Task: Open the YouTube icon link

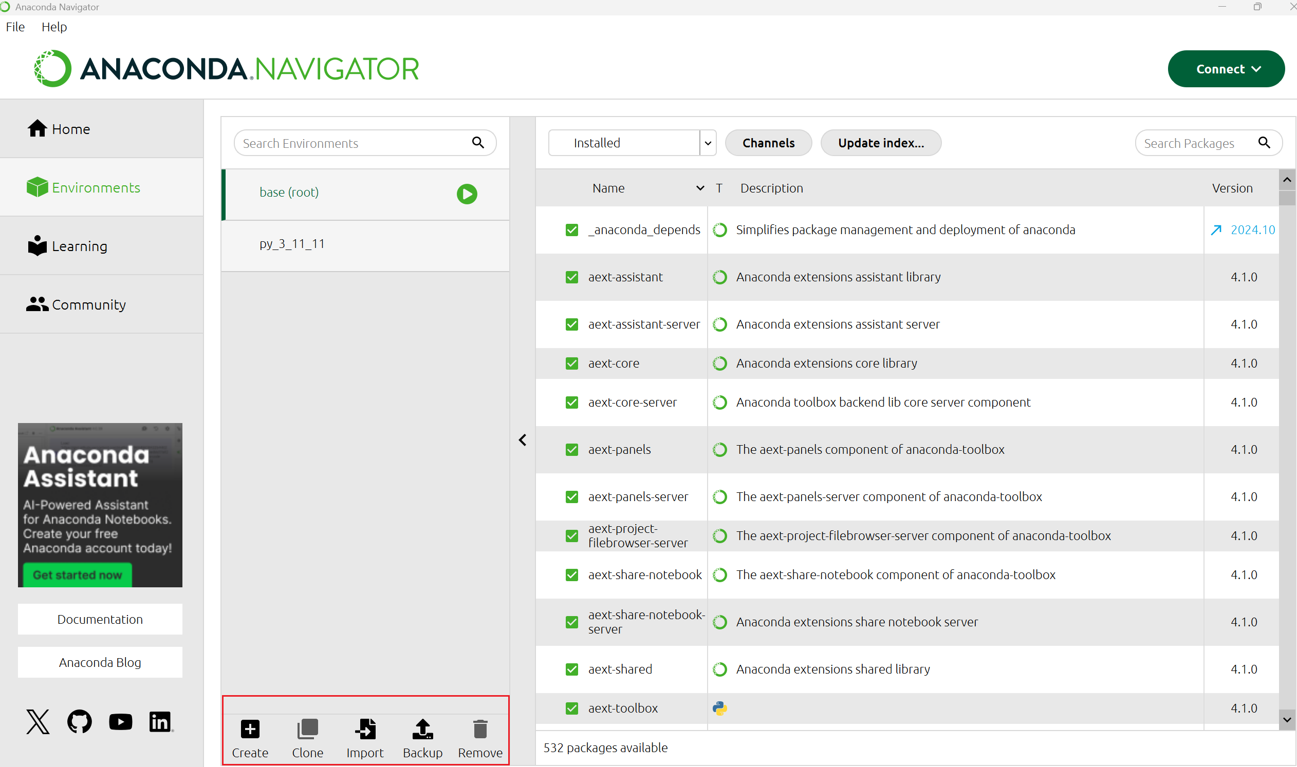Action: click(x=121, y=721)
